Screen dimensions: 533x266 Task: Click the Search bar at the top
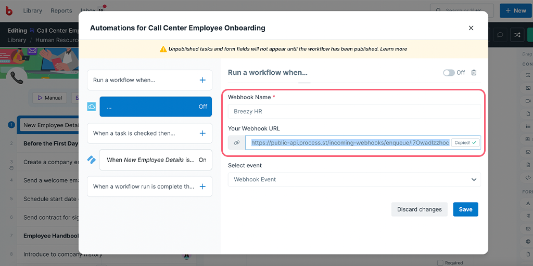(x=462, y=10)
